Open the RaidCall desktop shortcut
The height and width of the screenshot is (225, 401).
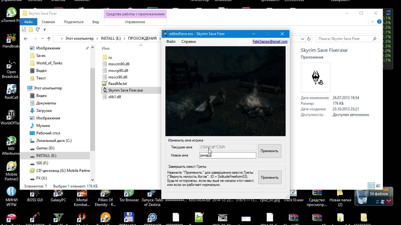pos(11,92)
